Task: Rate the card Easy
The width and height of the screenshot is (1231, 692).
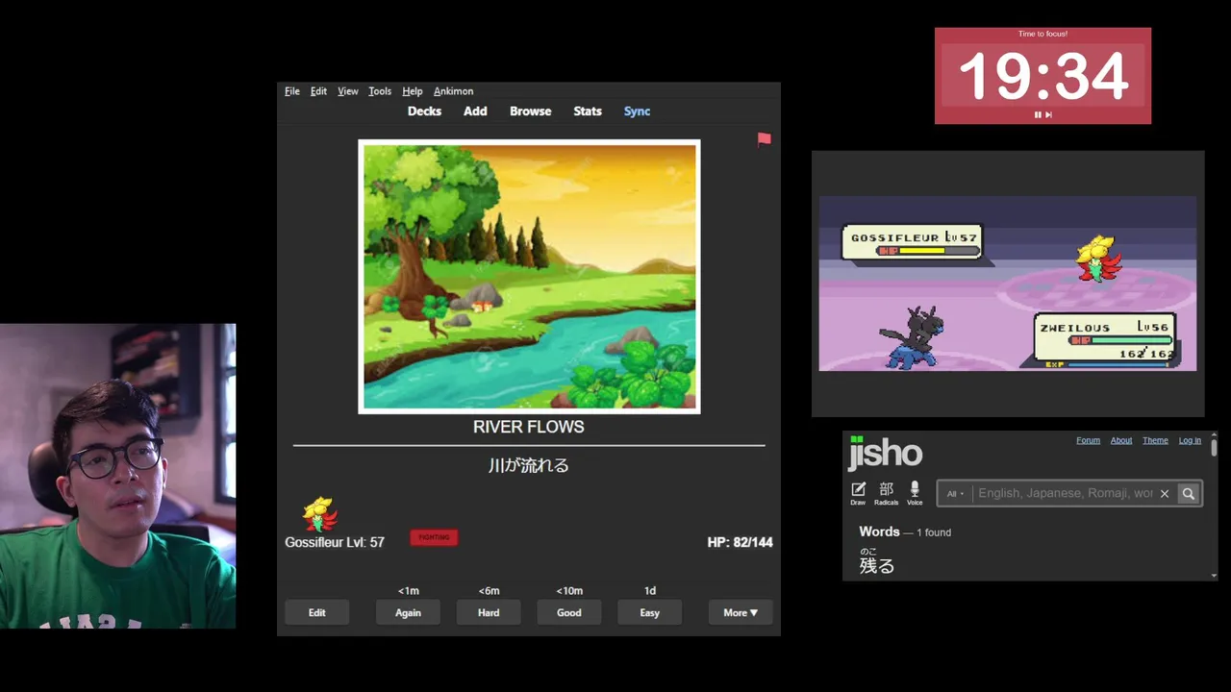Action: point(650,612)
